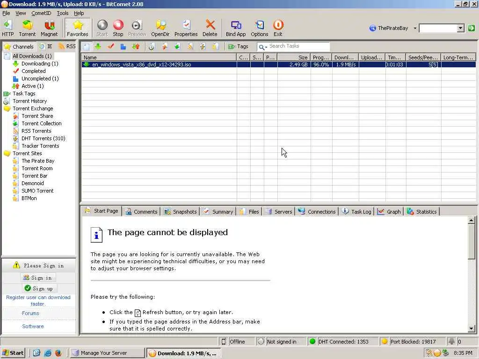Toggle the Favorites toolbar button
Screen dimensions: 479x359
pos(78,28)
